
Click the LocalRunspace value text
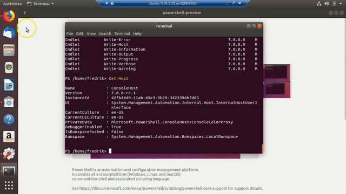pyautogui.click(x=175, y=136)
